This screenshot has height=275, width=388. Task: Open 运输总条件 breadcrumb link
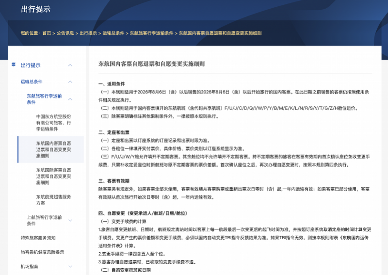(x=113, y=33)
